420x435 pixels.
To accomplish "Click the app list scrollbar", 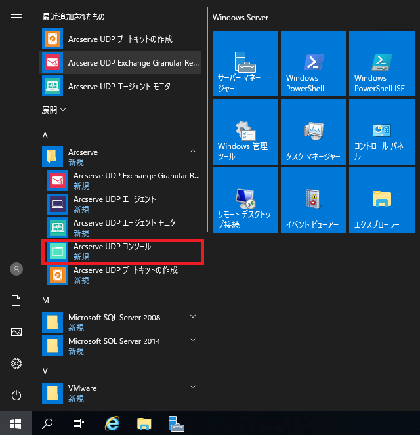I will [x=207, y=119].
